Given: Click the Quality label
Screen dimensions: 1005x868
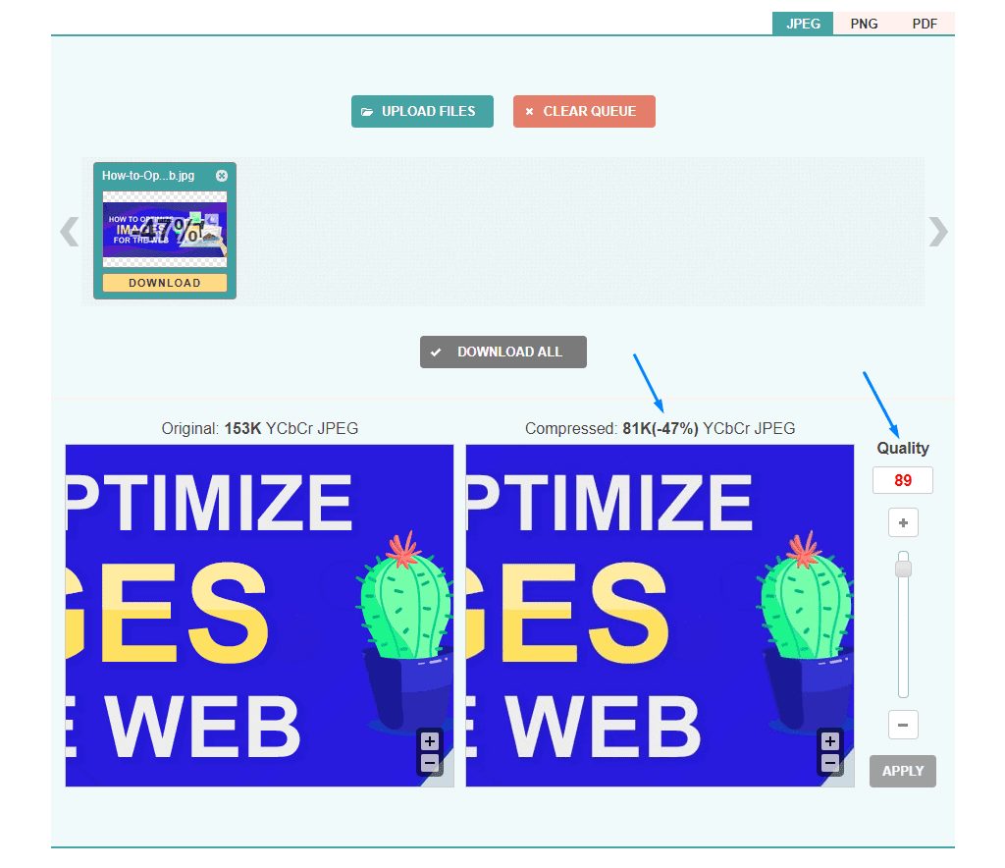Looking at the screenshot, I should pos(903,448).
